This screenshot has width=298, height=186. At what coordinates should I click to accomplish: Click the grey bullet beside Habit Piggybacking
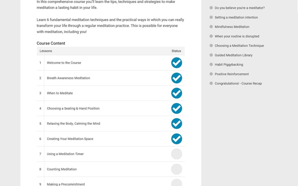click(211, 65)
